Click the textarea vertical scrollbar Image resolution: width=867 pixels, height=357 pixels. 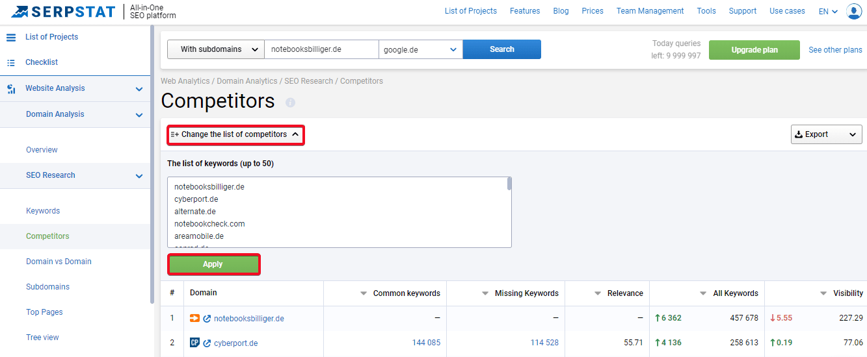pos(509,184)
